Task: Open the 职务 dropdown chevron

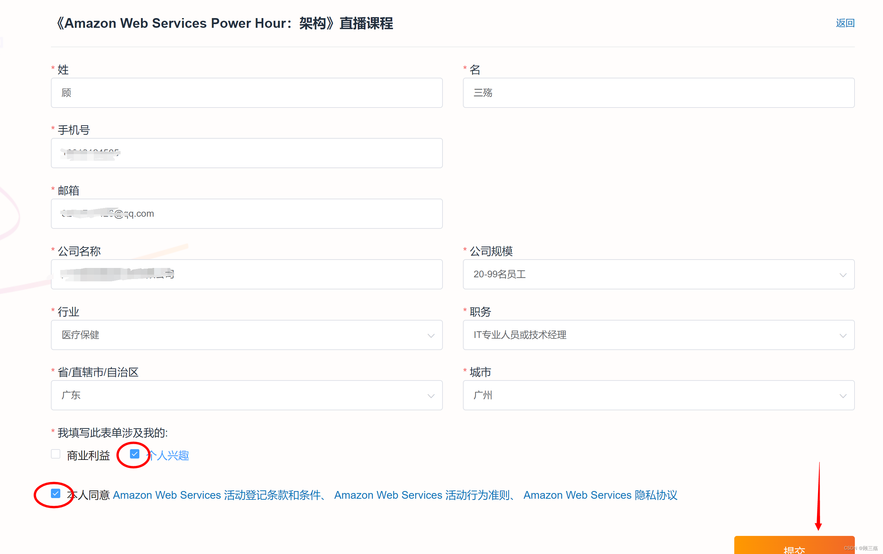Action: (x=843, y=335)
